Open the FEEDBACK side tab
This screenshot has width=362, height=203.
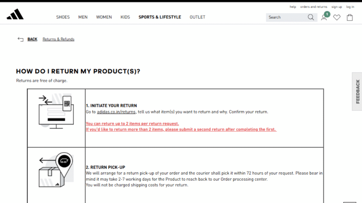pyautogui.click(x=357, y=91)
